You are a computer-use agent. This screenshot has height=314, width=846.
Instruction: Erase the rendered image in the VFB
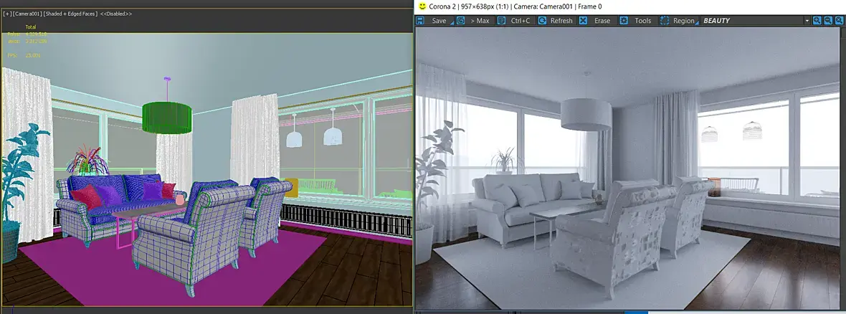pyautogui.click(x=597, y=21)
